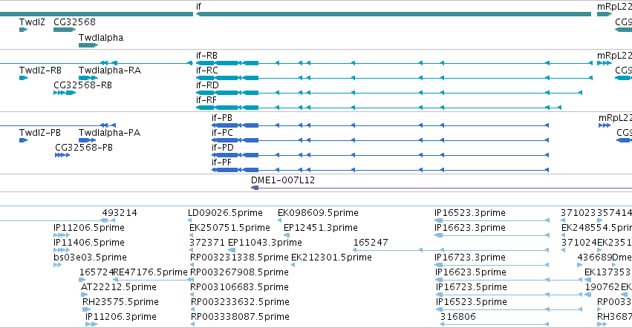632x328 pixels.
Task: Select the RP003338087.5prime EST
Action: tap(192, 325)
